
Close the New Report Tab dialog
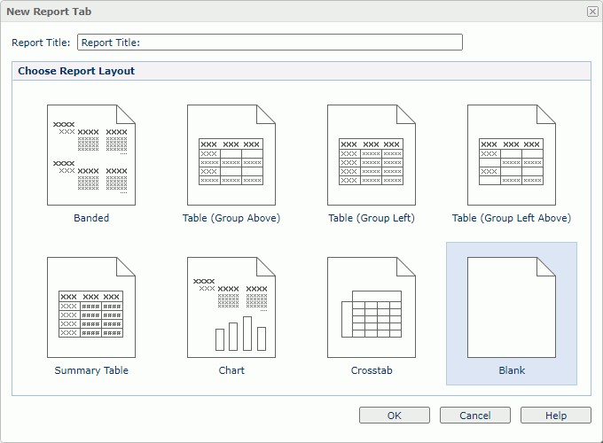tap(591, 12)
